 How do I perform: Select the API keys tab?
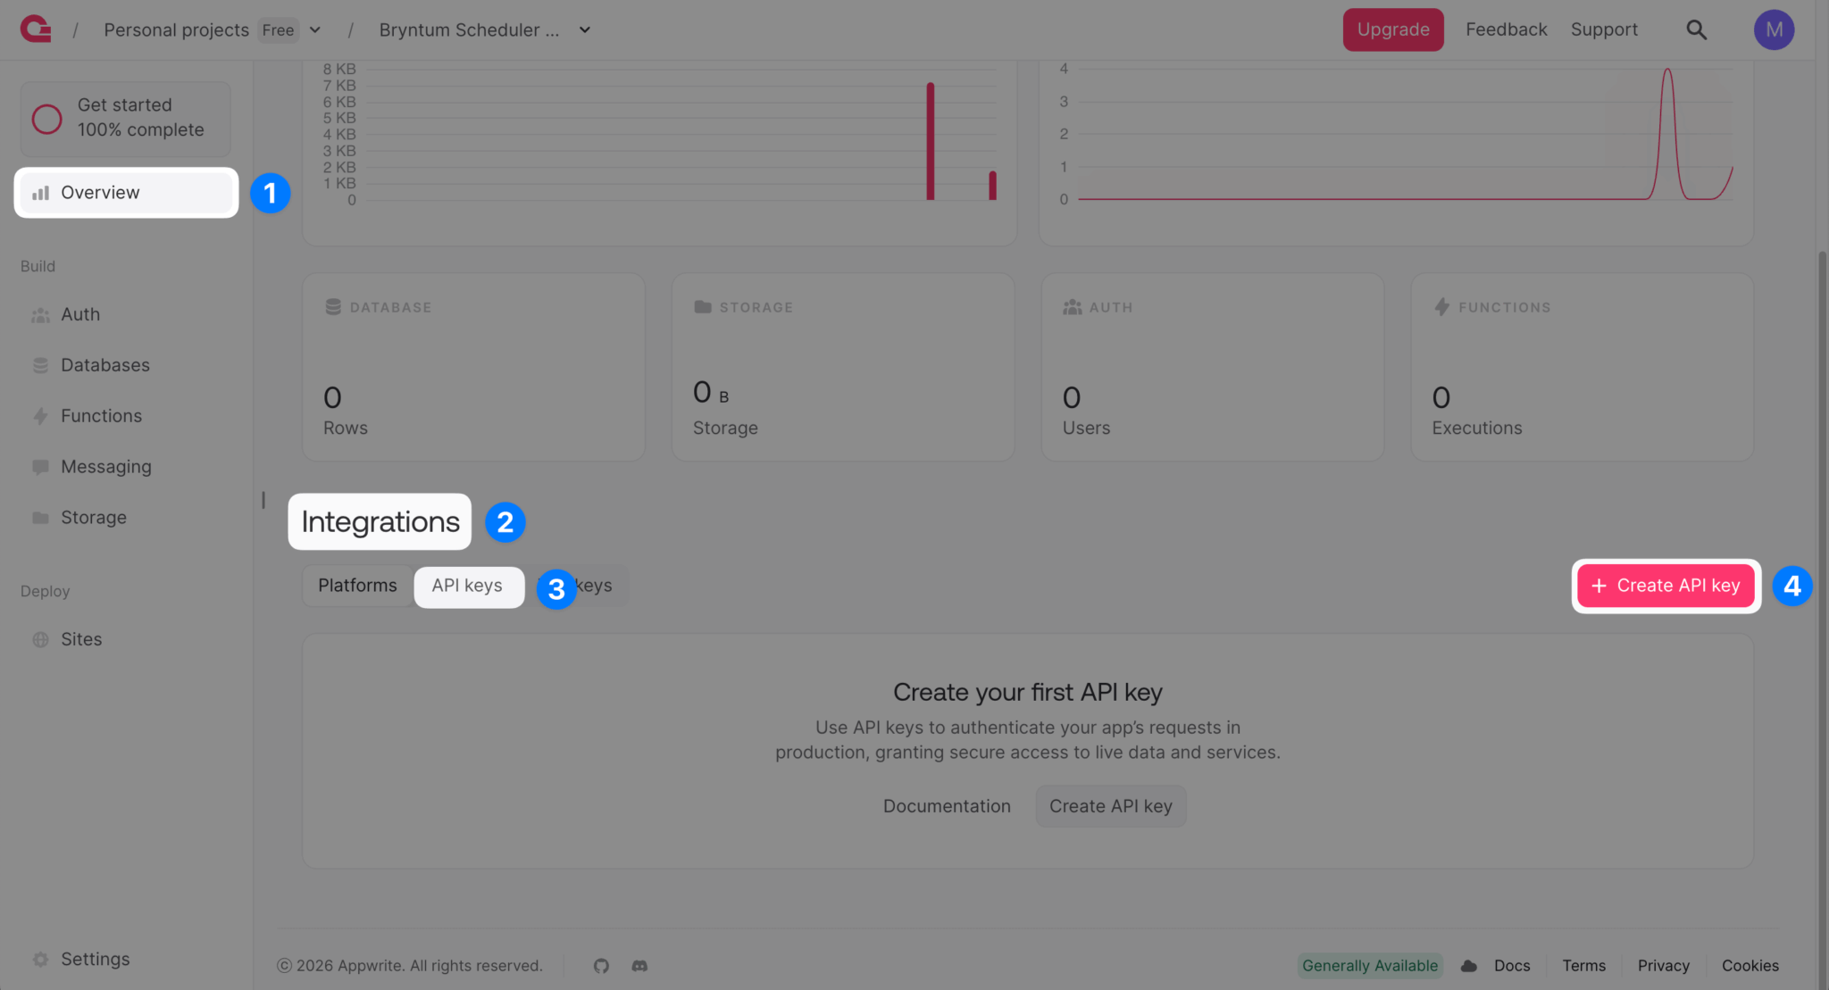coord(467,586)
